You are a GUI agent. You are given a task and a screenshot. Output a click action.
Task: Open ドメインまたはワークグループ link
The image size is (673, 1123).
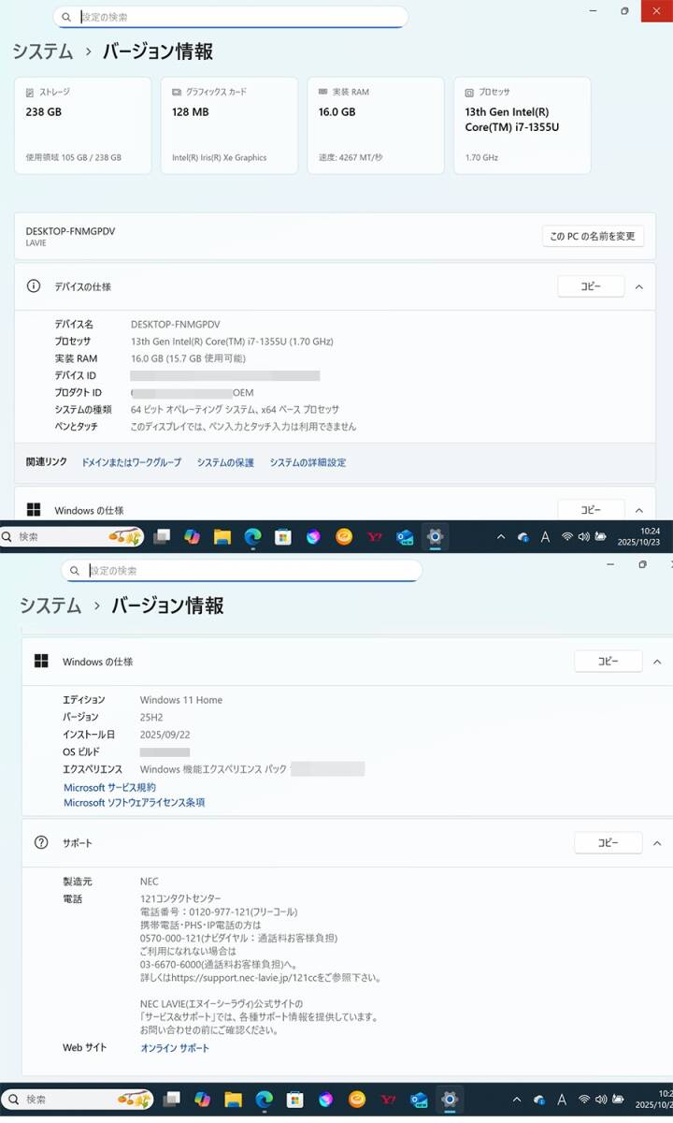pyautogui.click(x=132, y=462)
